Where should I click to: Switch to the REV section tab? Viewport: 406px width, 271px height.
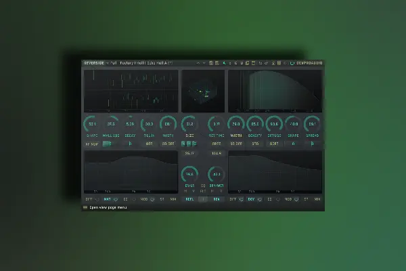(x=217, y=199)
